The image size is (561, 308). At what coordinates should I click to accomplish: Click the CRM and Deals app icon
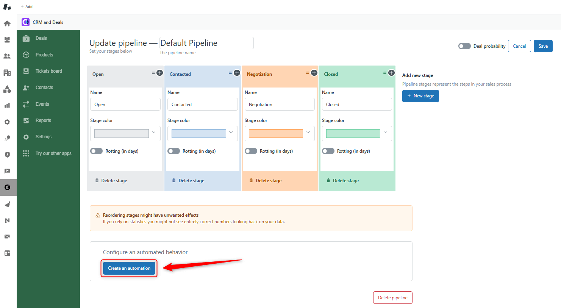[25, 22]
